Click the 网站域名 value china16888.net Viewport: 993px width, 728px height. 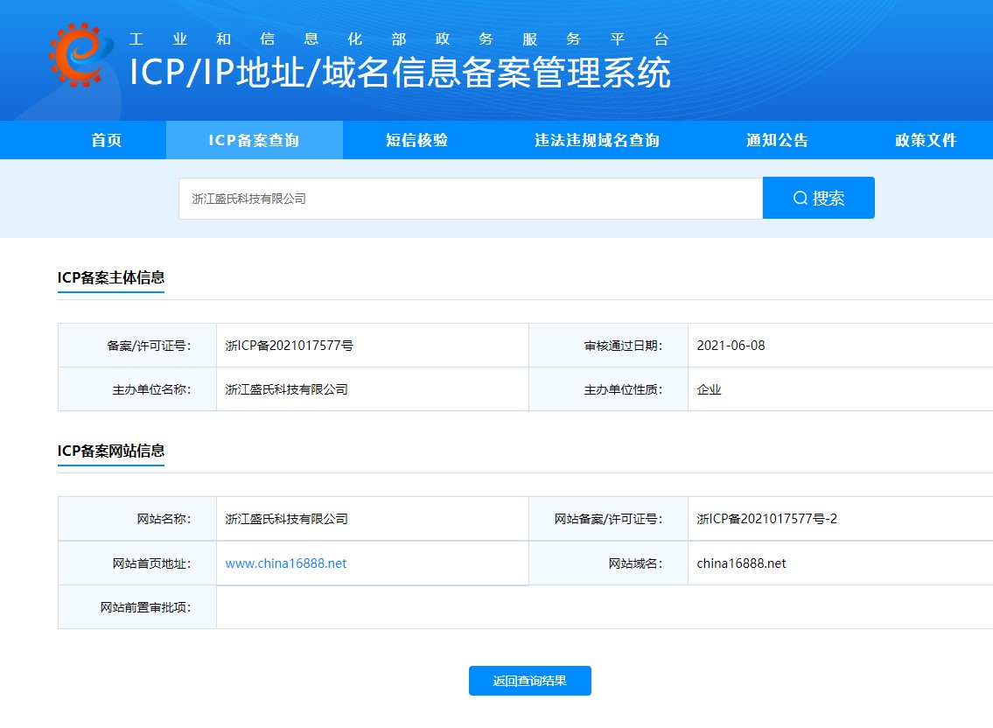pos(741,563)
